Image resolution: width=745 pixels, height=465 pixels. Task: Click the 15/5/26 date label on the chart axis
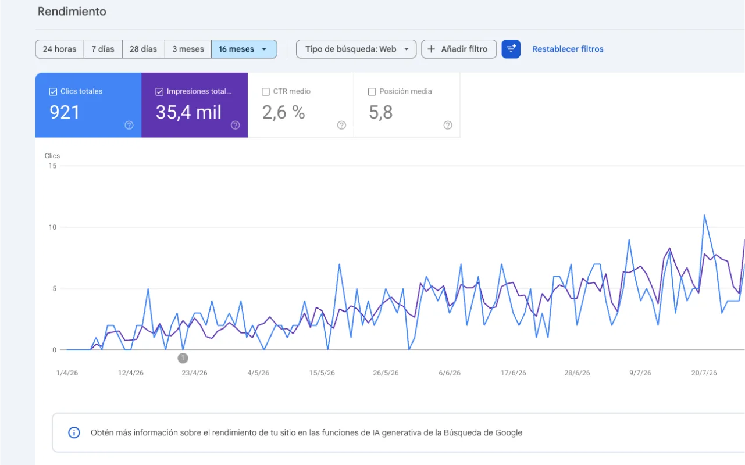322,373
